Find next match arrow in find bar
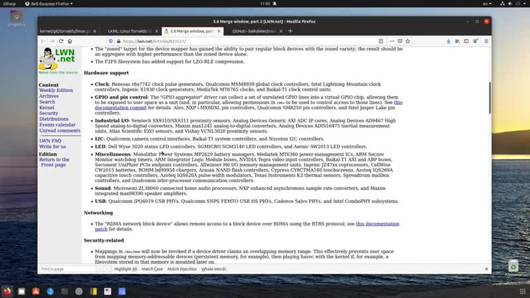The width and height of the screenshot is (530, 298). coord(107,269)
